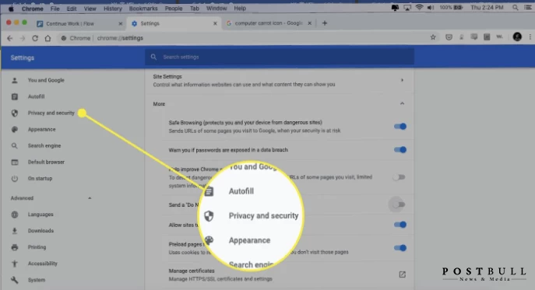
Task: Open the Printing settings label
Action: [x=37, y=247]
